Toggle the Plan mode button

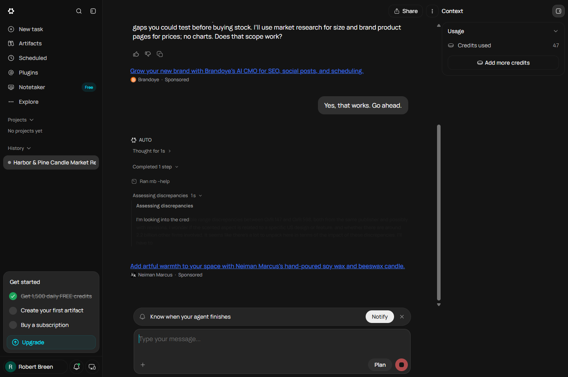click(380, 365)
